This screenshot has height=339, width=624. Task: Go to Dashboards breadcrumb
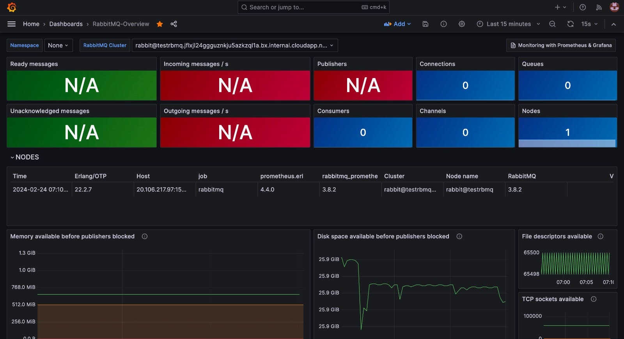[66, 24]
